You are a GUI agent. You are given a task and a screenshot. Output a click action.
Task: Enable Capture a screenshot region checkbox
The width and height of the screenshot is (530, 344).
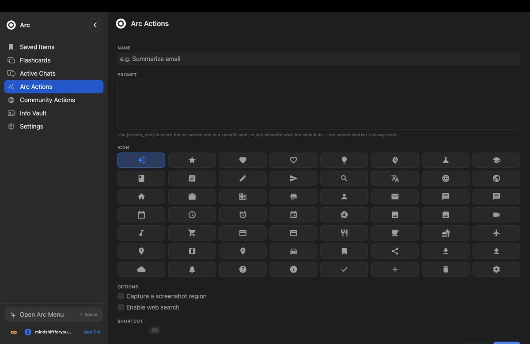(x=121, y=296)
